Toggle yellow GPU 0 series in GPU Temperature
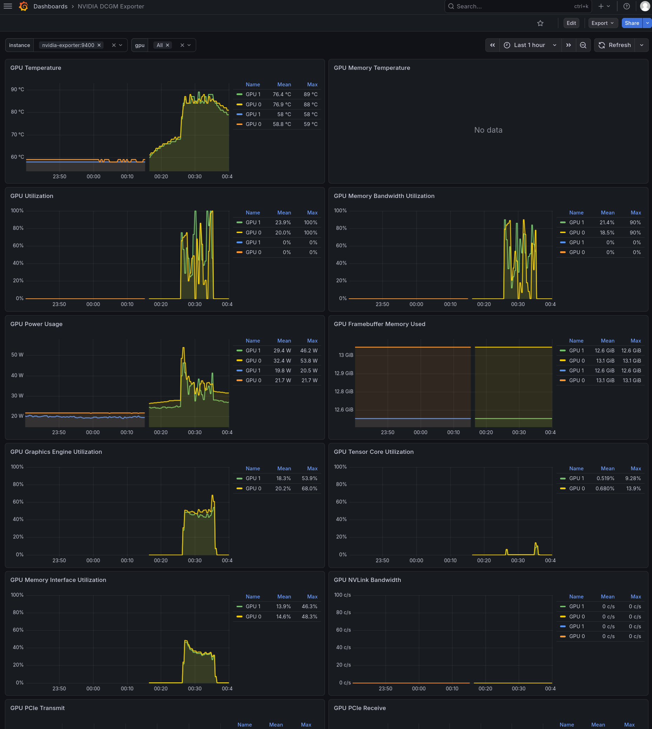 tap(253, 105)
